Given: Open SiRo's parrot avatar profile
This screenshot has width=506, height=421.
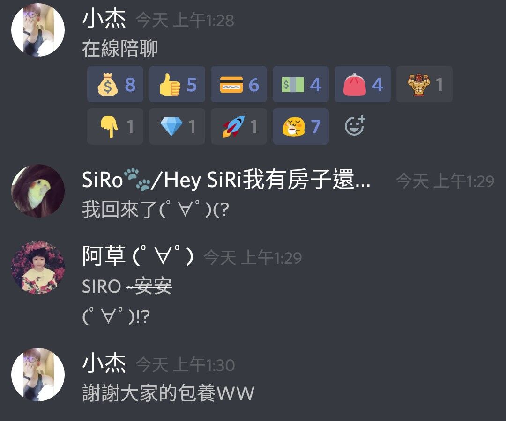Looking at the screenshot, I should point(38,191).
